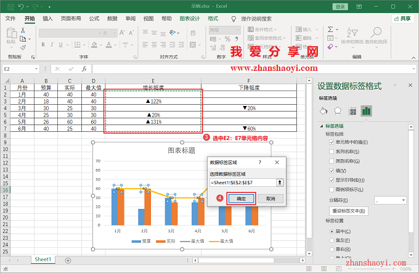This screenshot has width=419, height=273.
Task: Open the number format dropdown
Action: (x=238, y=30)
